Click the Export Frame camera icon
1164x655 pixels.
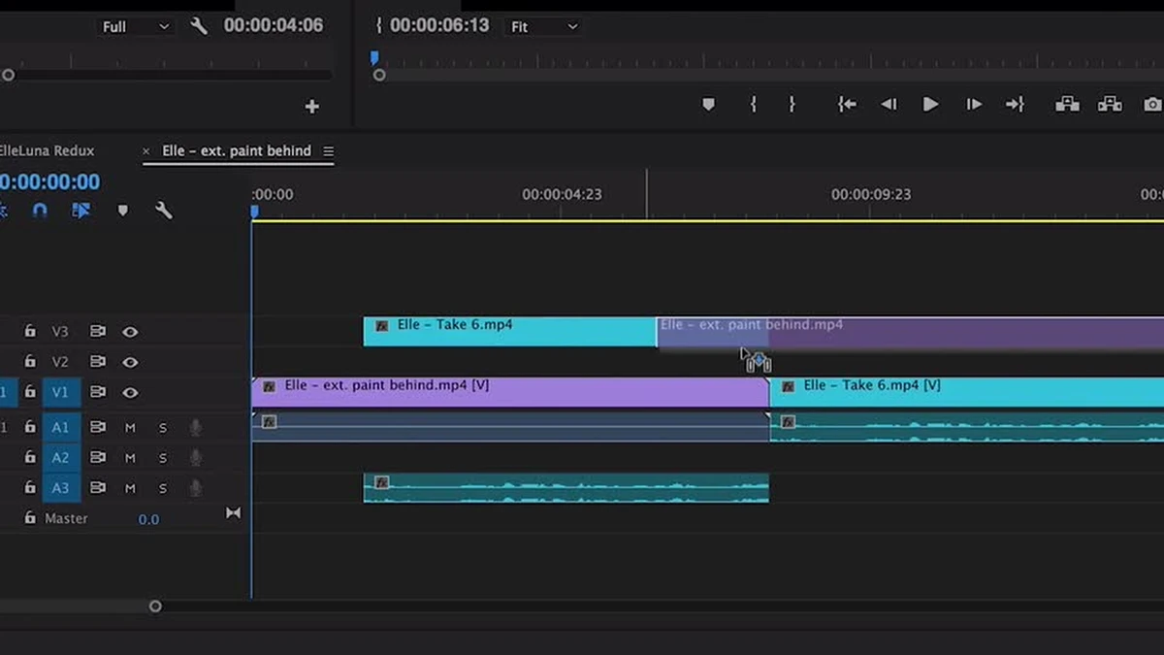point(1151,105)
